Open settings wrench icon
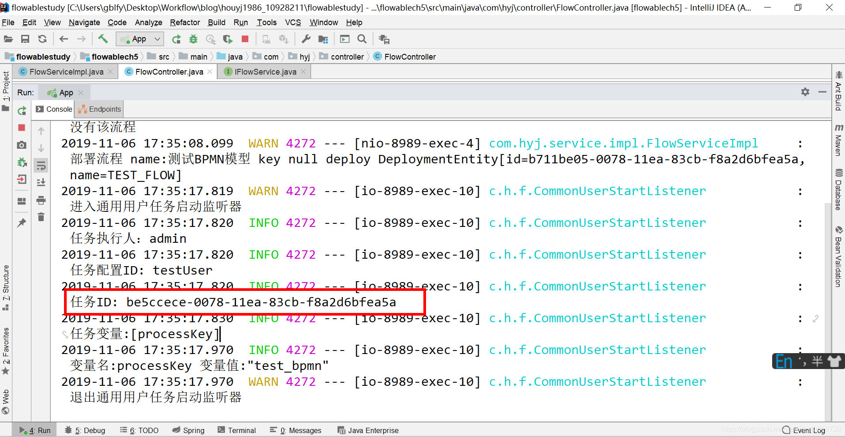The image size is (845, 437). coord(306,39)
